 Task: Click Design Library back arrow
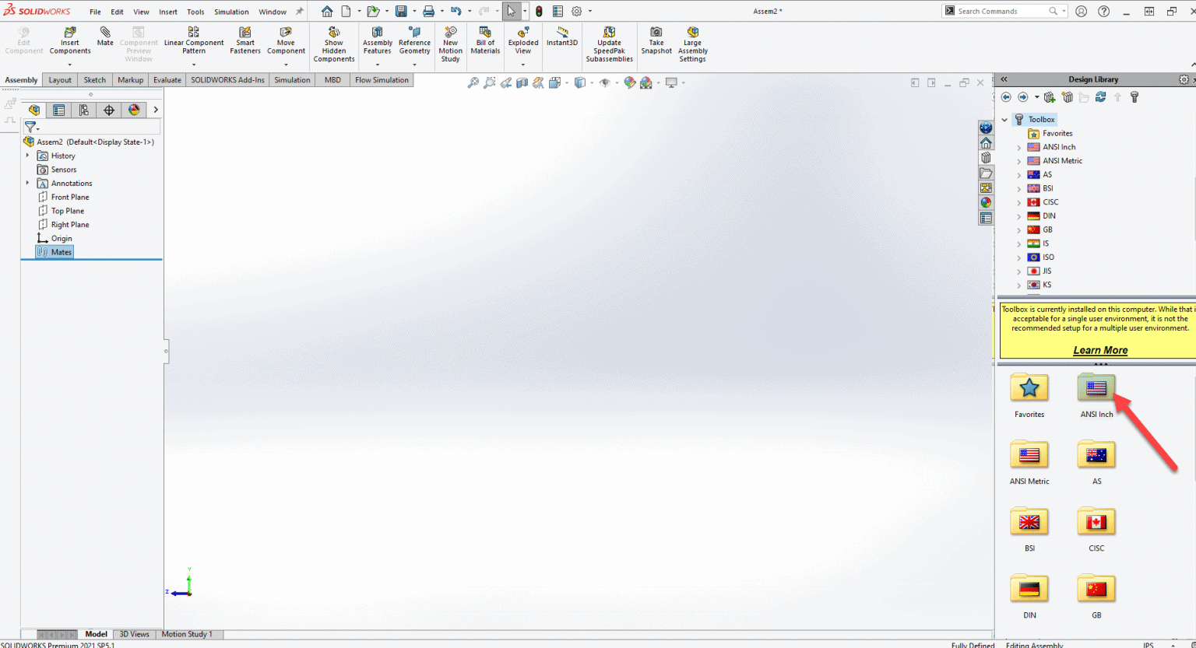click(x=1006, y=97)
